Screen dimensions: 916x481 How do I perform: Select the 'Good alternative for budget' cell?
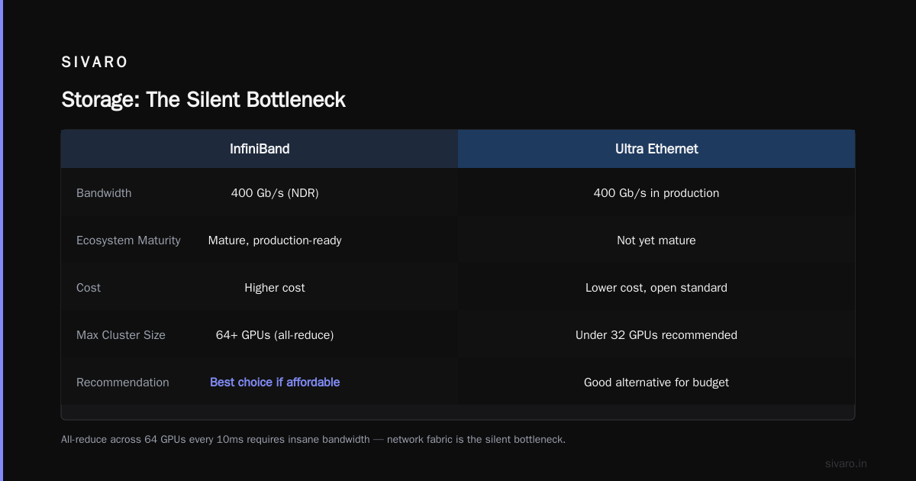click(656, 383)
